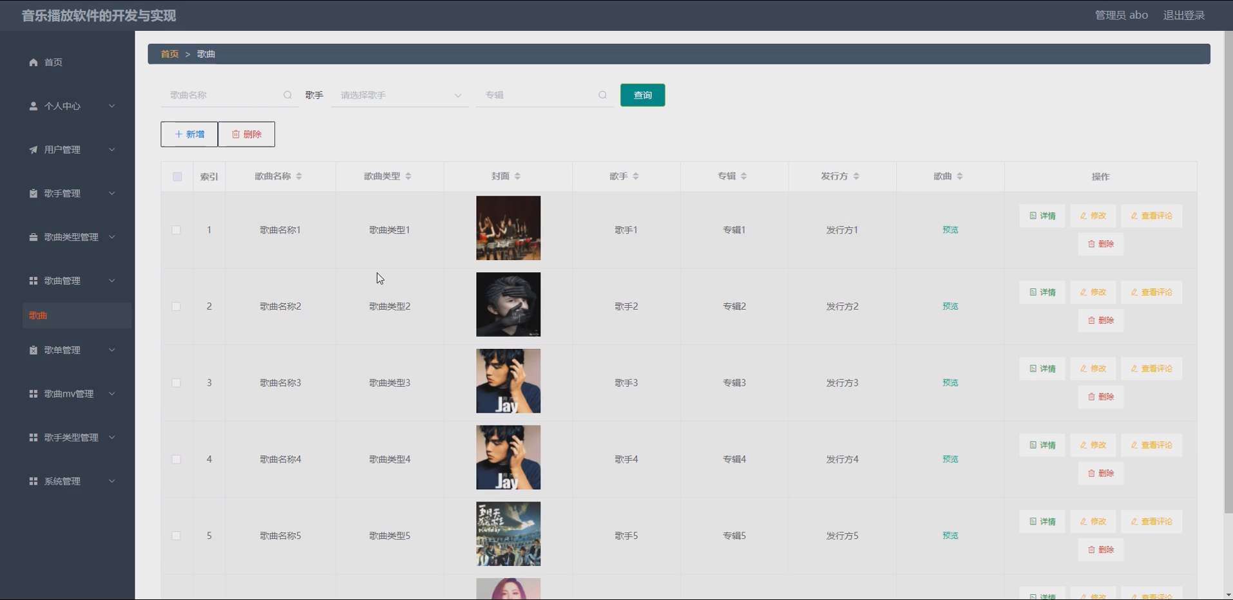Click the 查询 search button
The width and height of the screenshot is (1233, 600).
[x=642, y=95]
